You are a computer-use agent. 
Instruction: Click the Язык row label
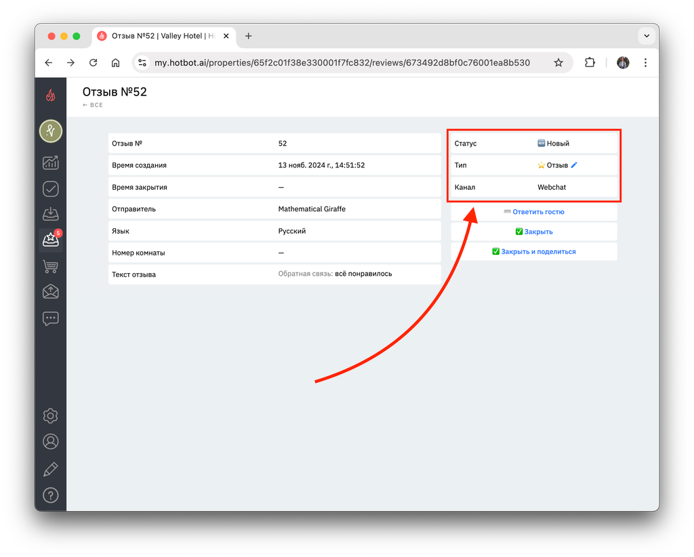tap(121, 231)
